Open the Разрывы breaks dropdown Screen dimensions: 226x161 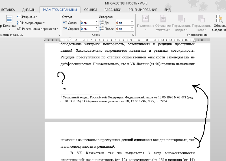click(x=29, y=17)
